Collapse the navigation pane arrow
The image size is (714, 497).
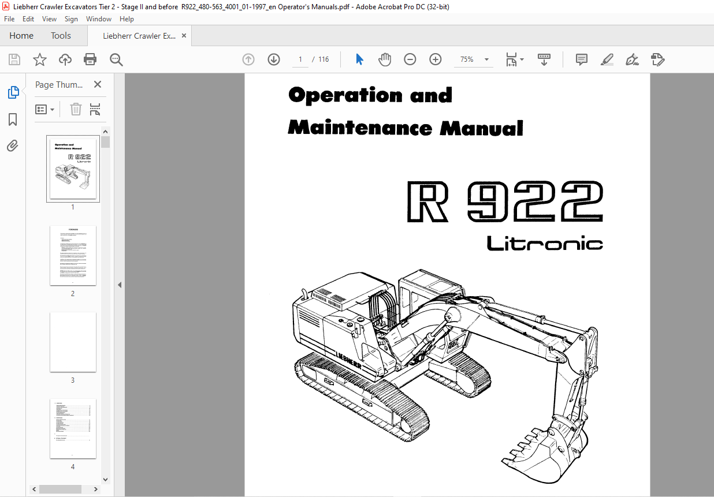tap(120, 285)
